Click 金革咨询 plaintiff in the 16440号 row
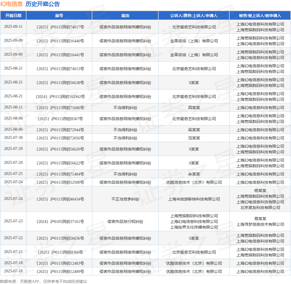Viewport: 291px width, 284px height. point(194,41)
